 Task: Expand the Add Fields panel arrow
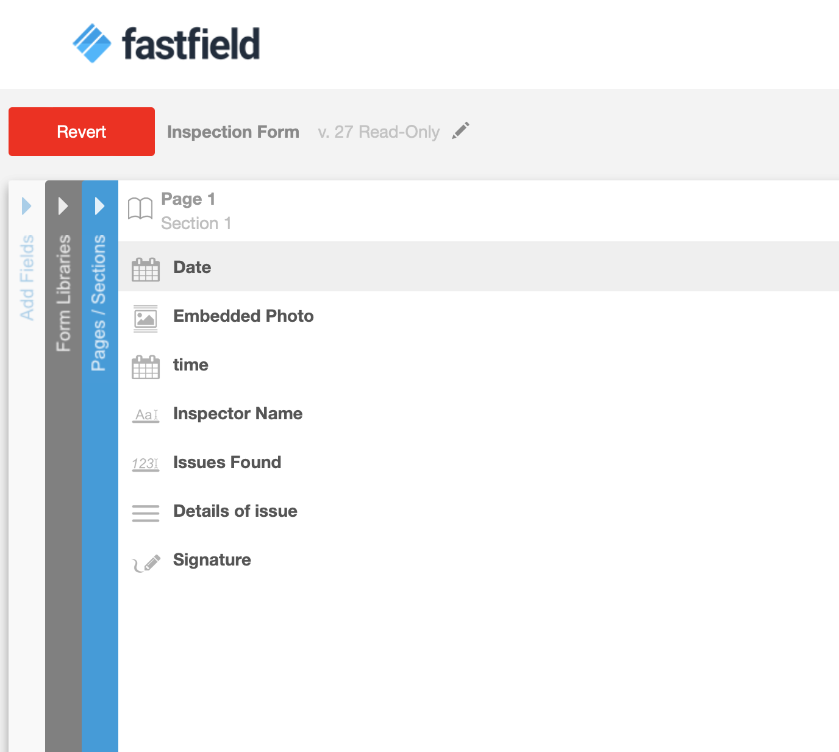pos(26,206)
